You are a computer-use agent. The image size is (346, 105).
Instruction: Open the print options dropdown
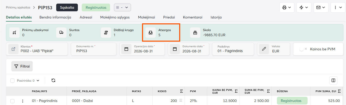tap(287, 7)
